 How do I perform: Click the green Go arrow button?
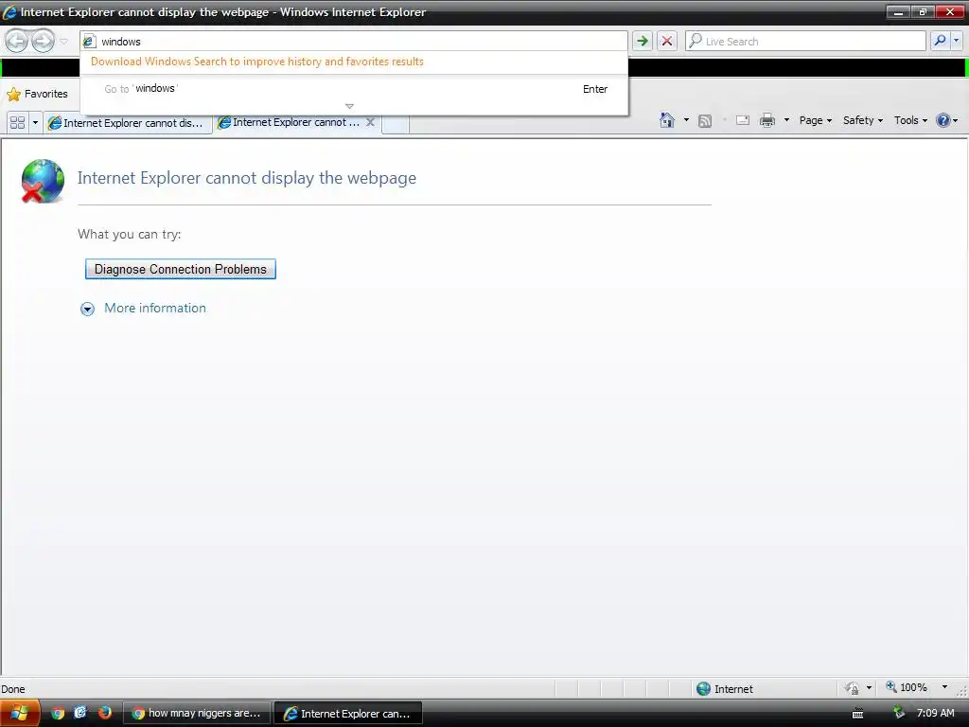pos(643,42)
